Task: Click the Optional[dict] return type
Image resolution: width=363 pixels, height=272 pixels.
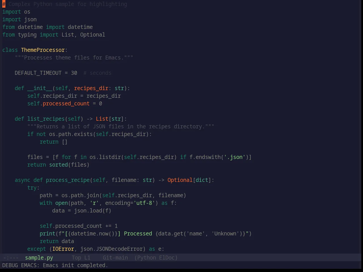Action: pos(189,180)
